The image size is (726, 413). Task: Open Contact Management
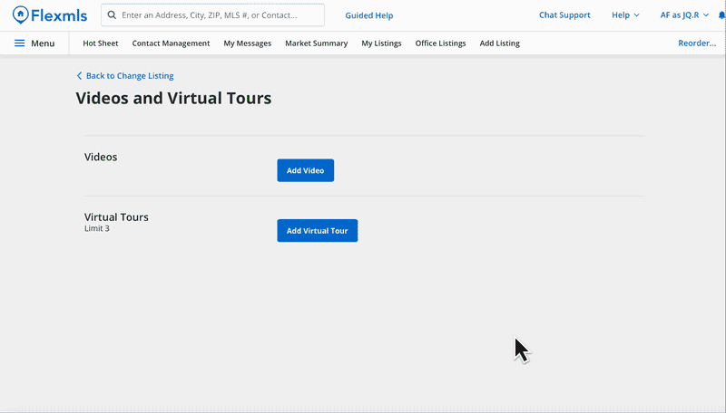pyautogui.click(x=171, y=43)
